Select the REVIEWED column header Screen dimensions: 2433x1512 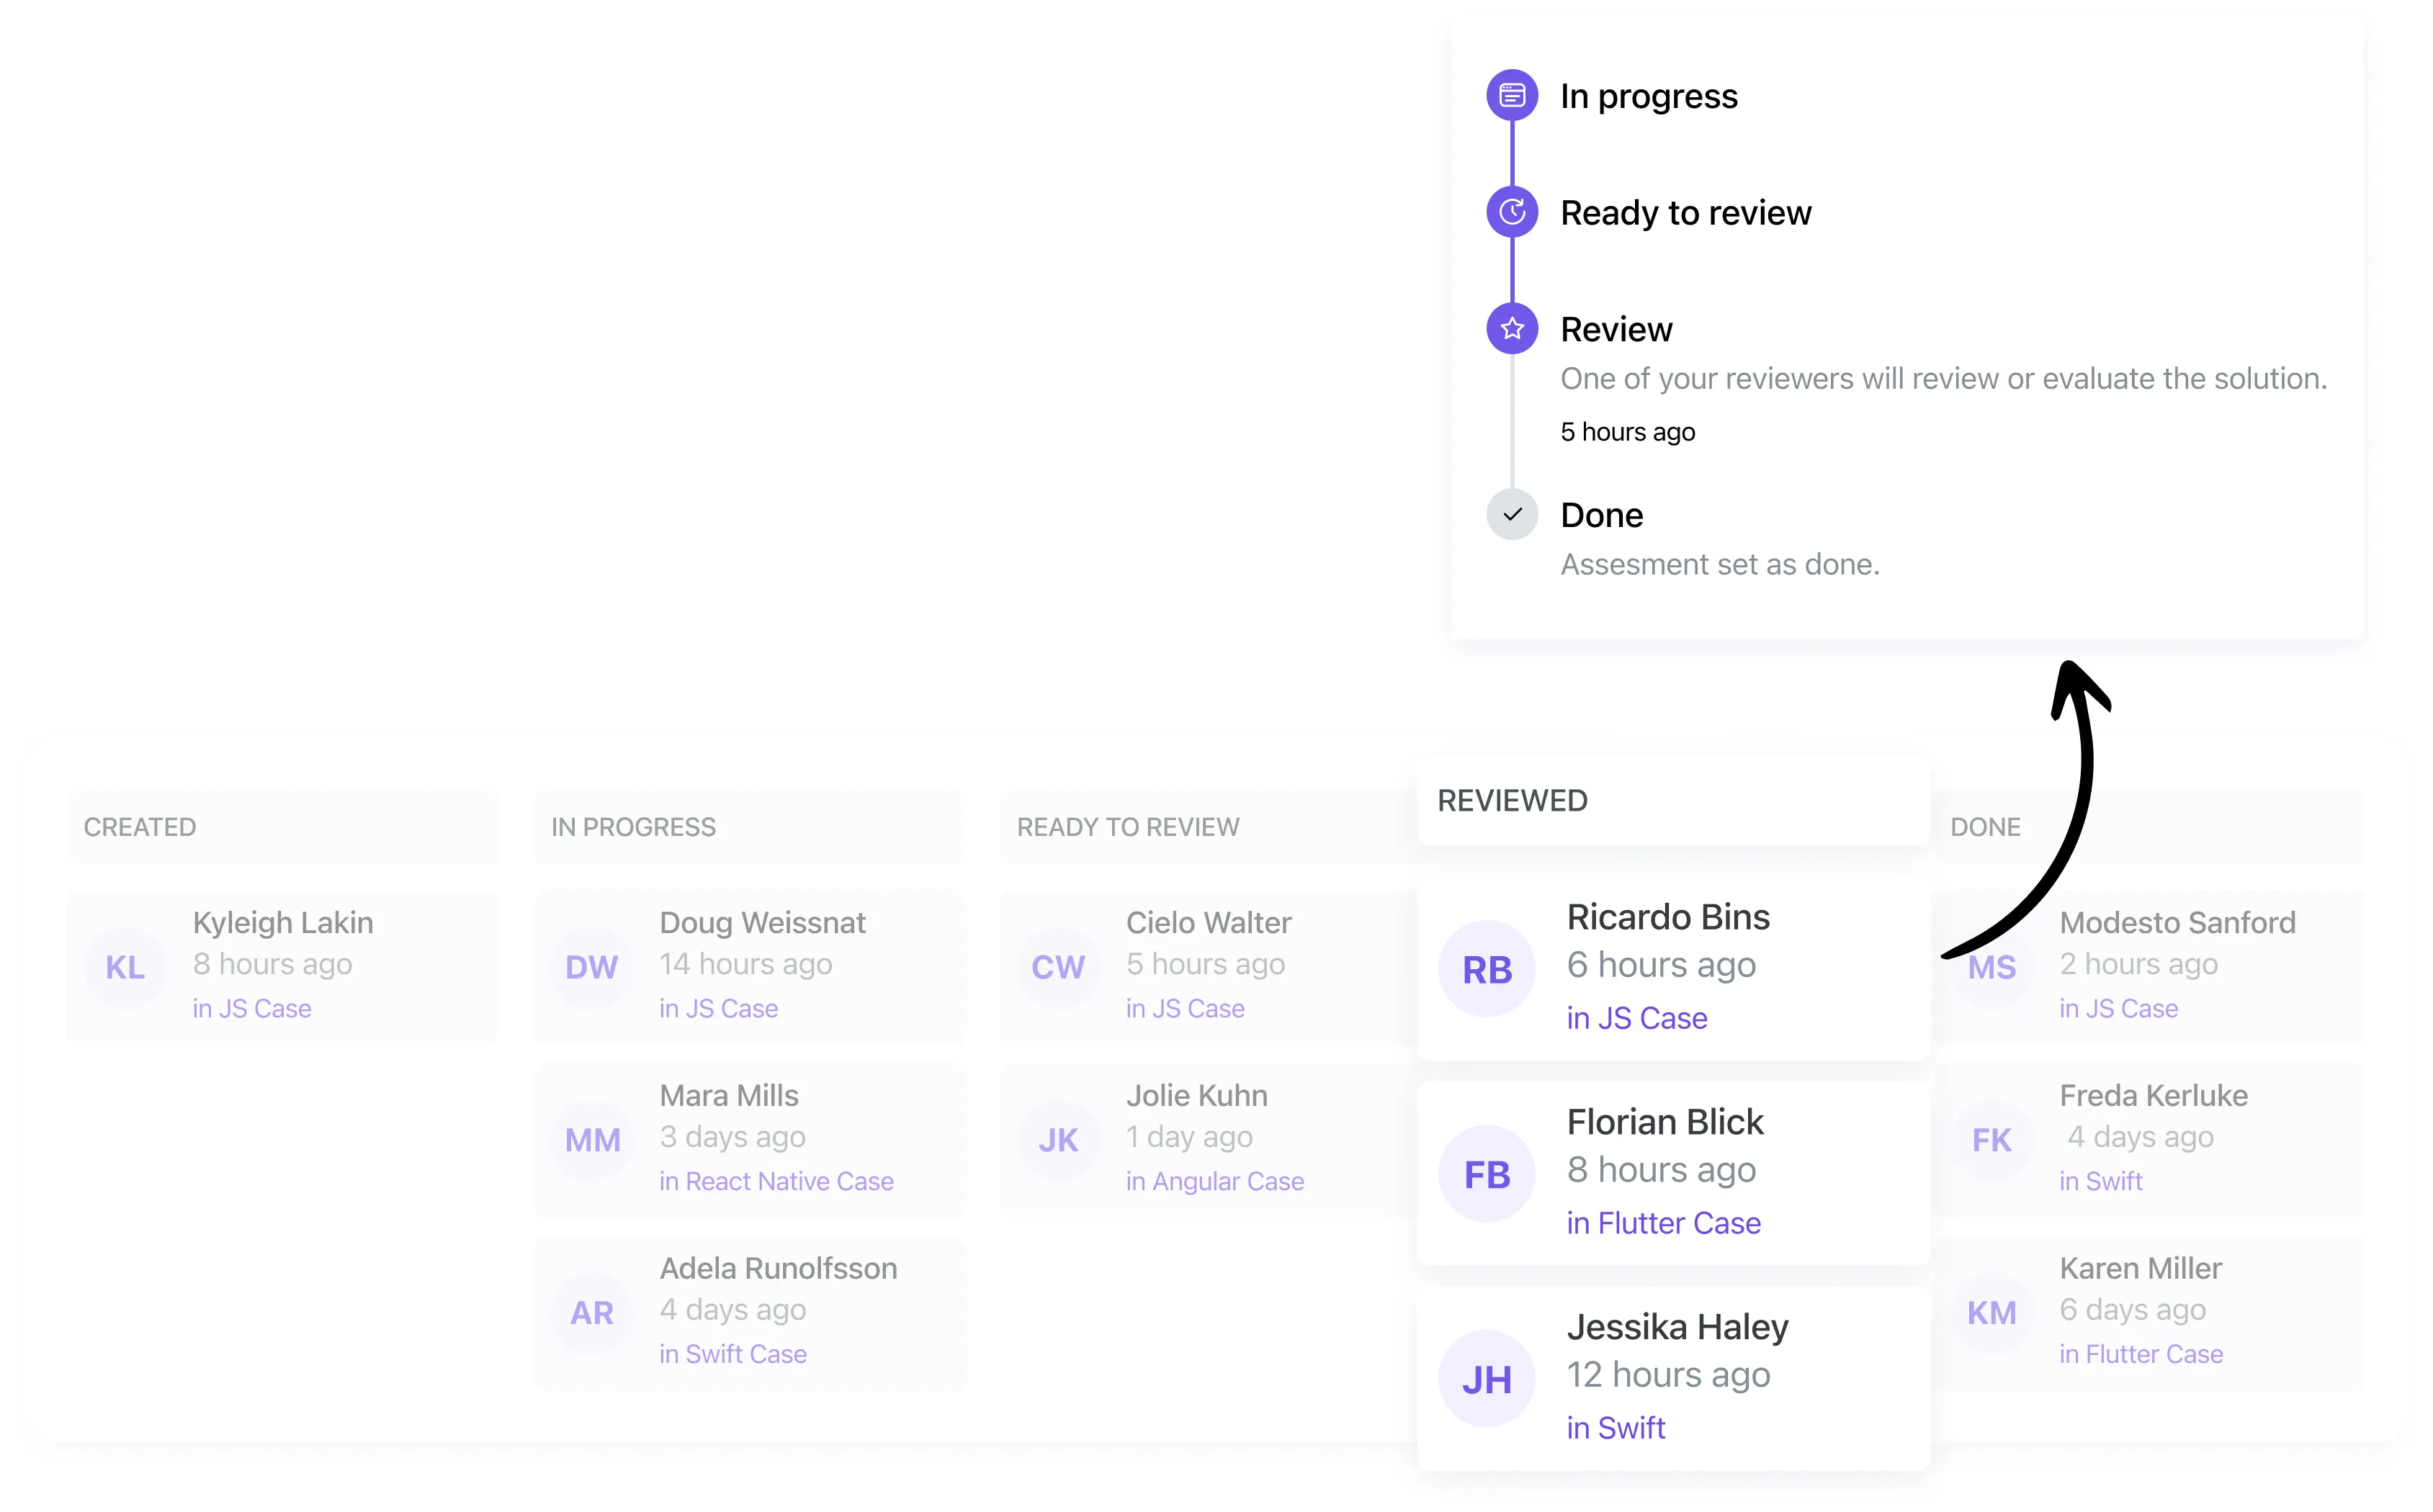pos(1513,800)
